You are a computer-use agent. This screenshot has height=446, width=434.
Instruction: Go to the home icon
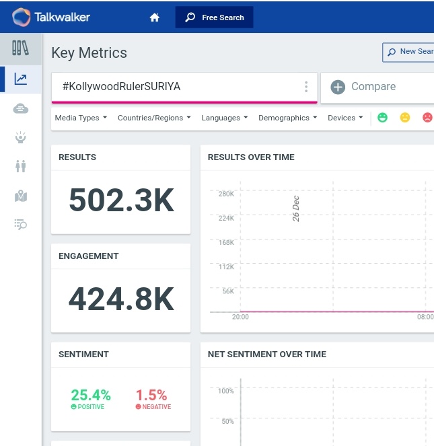pos(155,17)
